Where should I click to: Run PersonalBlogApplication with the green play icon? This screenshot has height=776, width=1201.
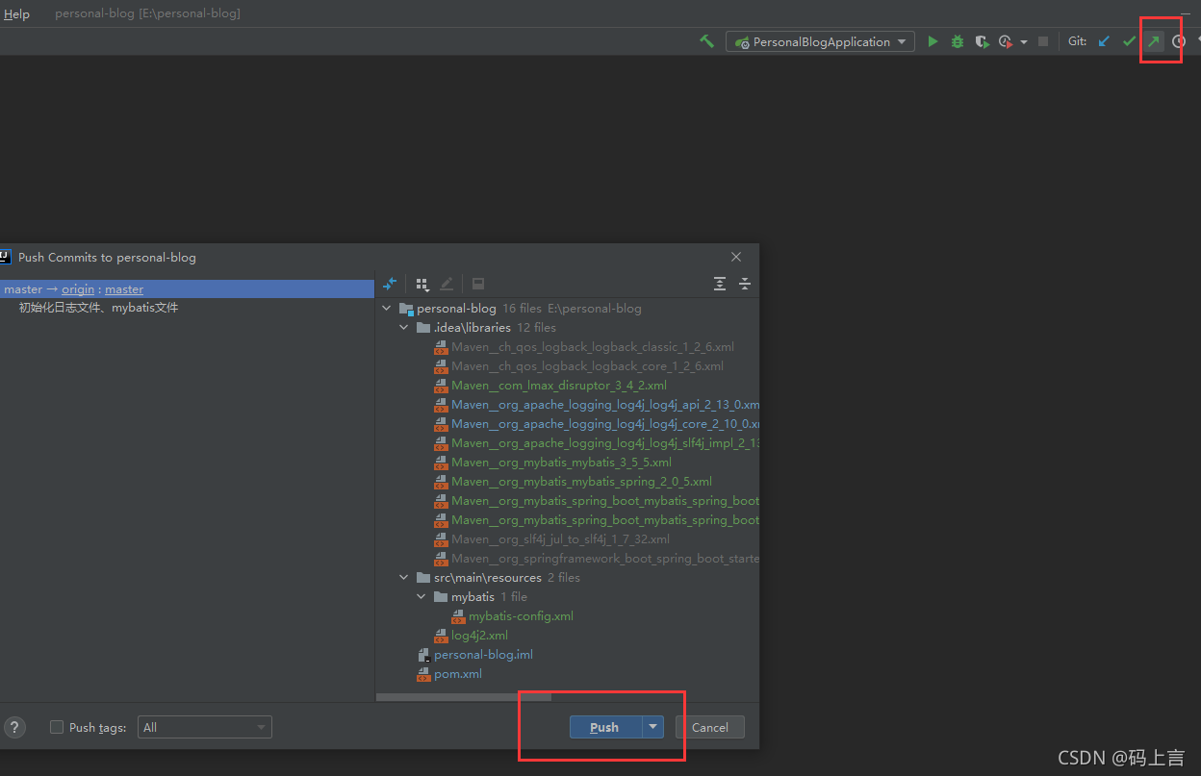933,41
